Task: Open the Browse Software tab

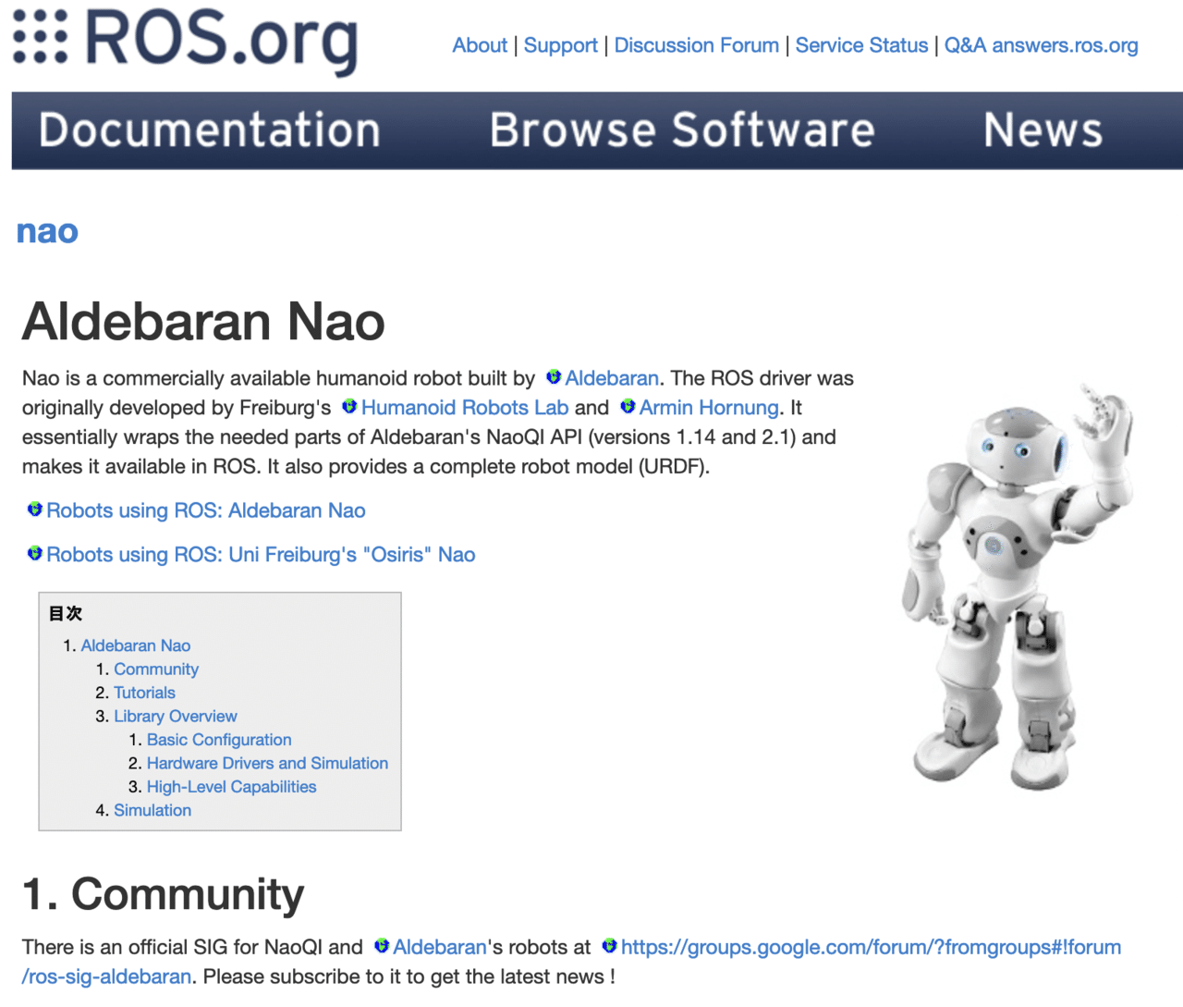Action: (682, 130)
